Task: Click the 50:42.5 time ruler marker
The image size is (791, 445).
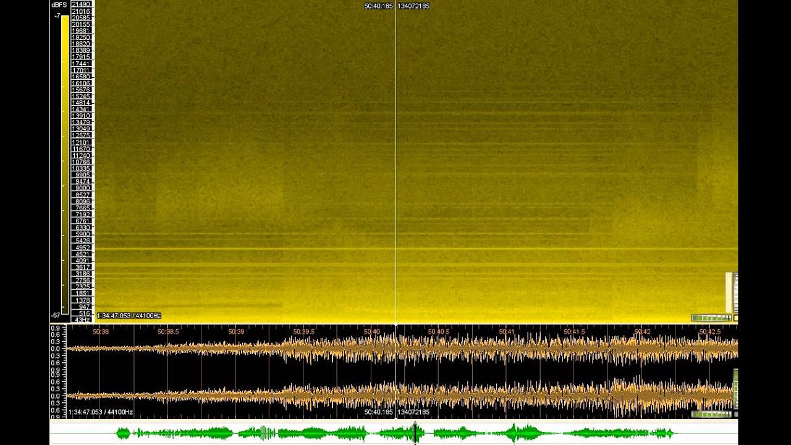Action: (x=710, y=332)
